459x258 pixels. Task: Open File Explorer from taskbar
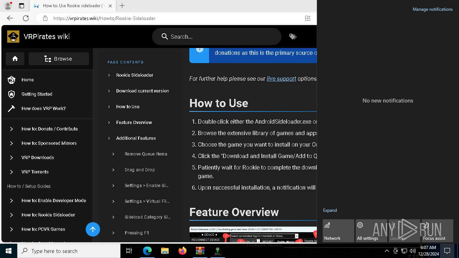165,251
